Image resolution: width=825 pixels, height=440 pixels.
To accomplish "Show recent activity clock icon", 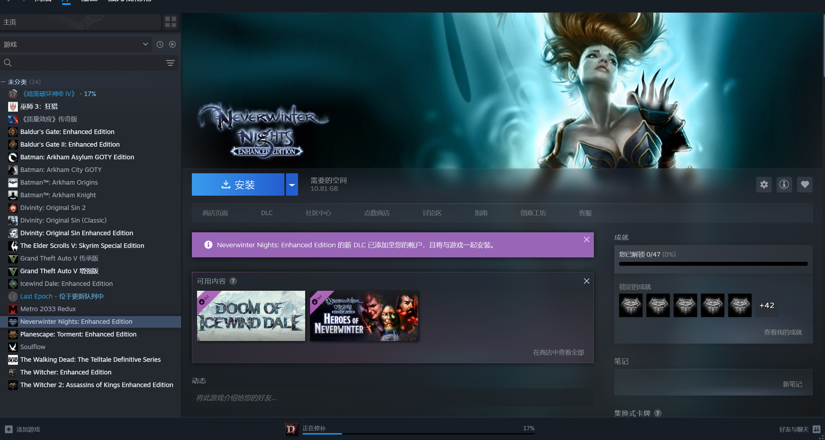I will pos(160,44).
